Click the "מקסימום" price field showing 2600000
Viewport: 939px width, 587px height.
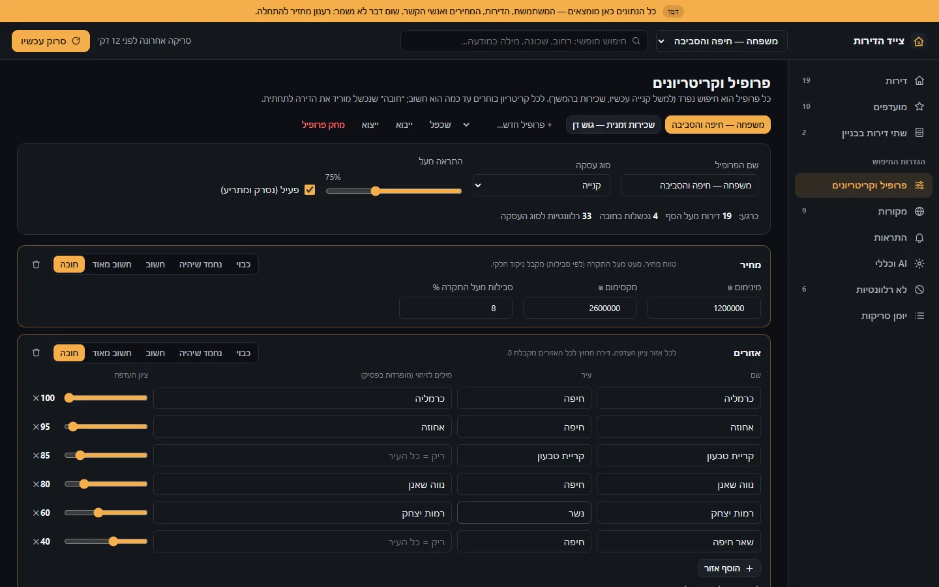[x=580, y=308]
